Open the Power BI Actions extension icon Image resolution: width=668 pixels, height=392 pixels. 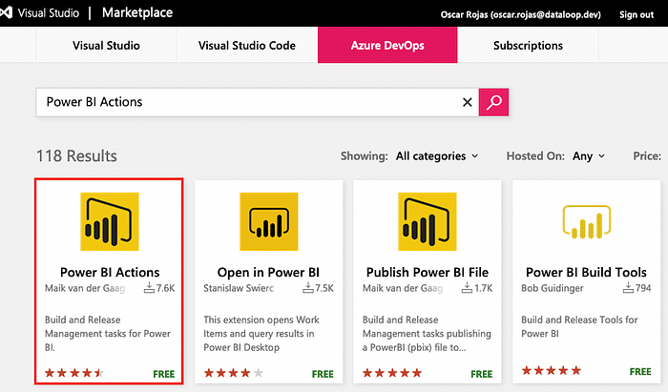(110, 221)
